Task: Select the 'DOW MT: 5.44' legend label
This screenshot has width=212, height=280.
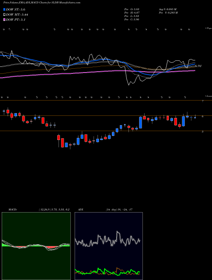Action: click(17, 15)
